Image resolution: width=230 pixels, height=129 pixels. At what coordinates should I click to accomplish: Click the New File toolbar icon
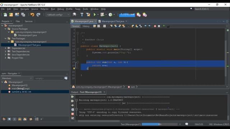tap(5, 15)
